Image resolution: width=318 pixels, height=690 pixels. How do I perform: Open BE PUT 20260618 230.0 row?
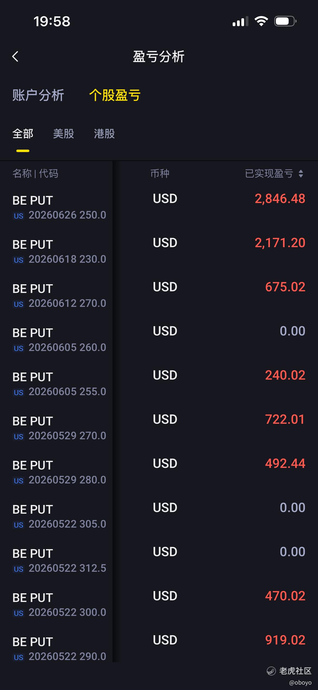159,252
